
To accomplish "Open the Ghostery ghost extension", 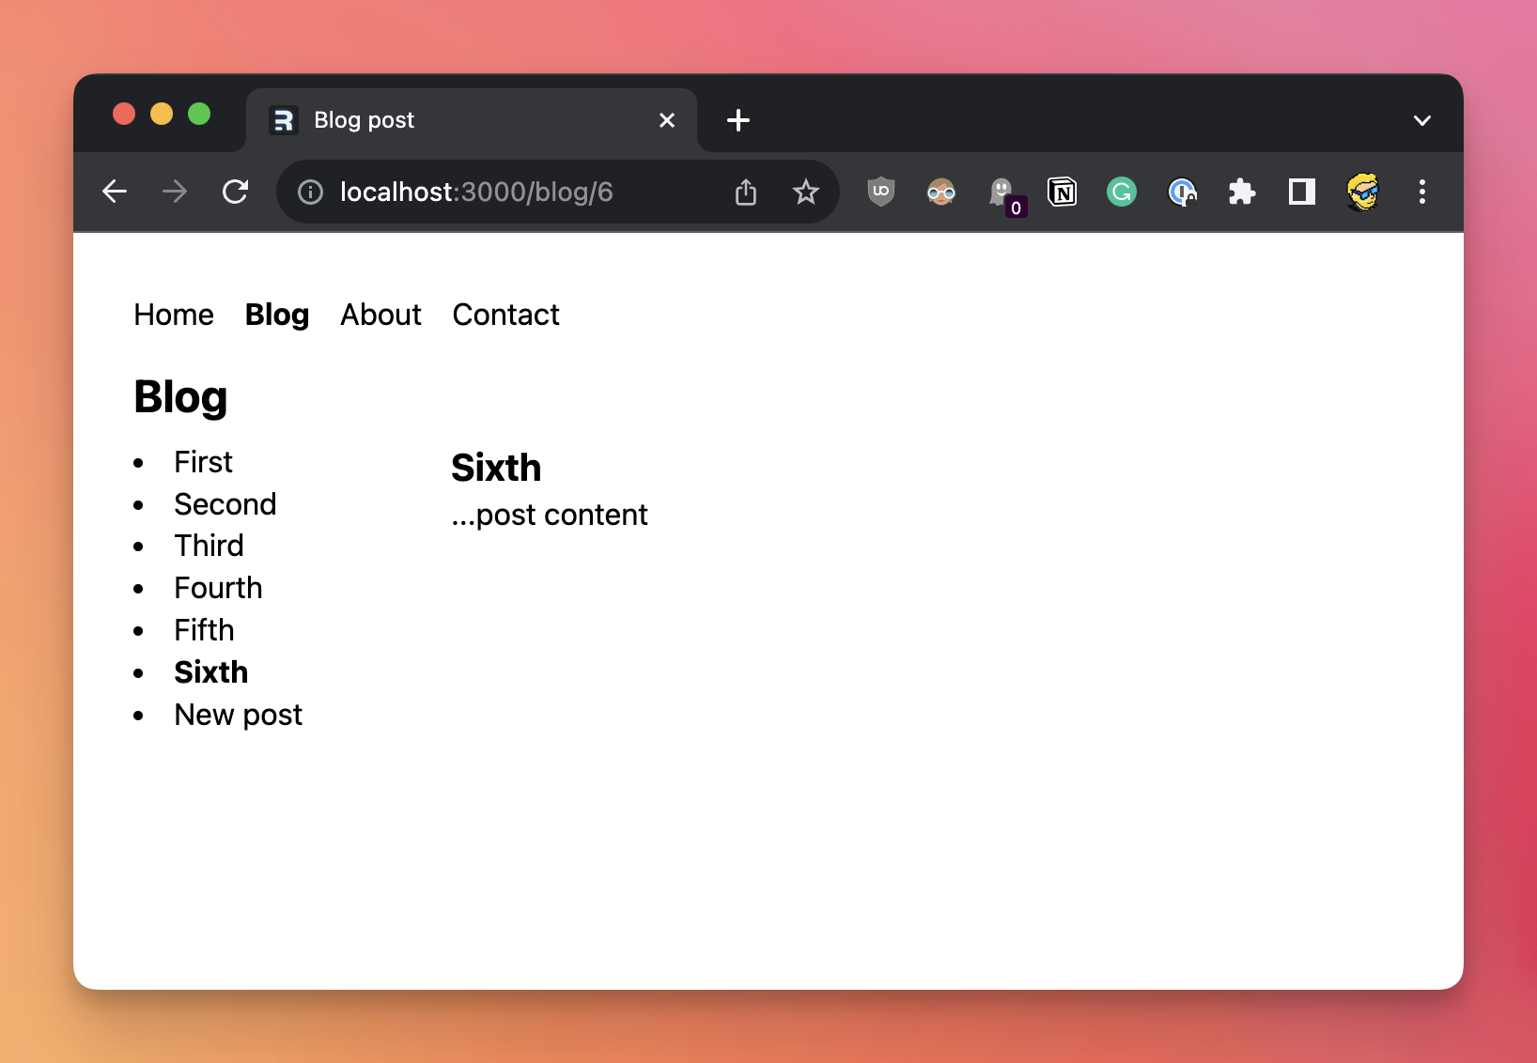I will pos(1002,193).
